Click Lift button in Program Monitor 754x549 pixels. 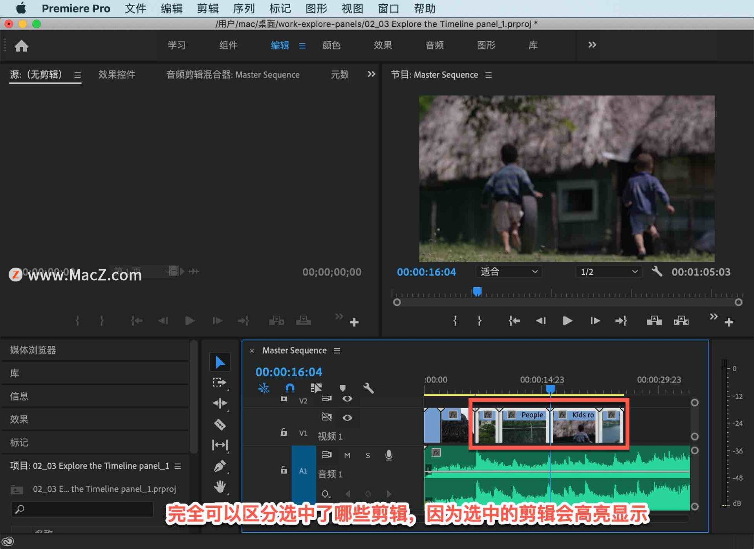pos(654,321)
